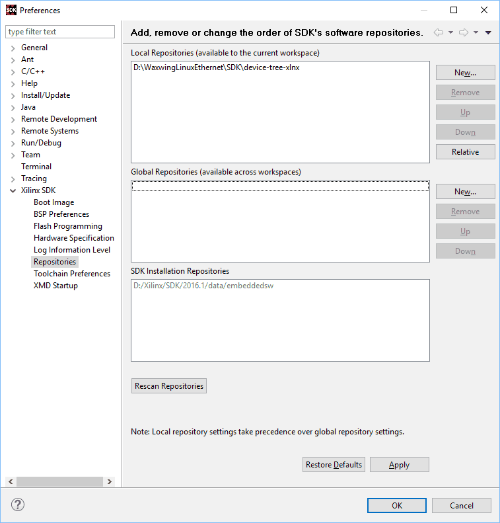Open Terminal preferences
The height and width of the screenshot is (523, 500).
[36, 167]
